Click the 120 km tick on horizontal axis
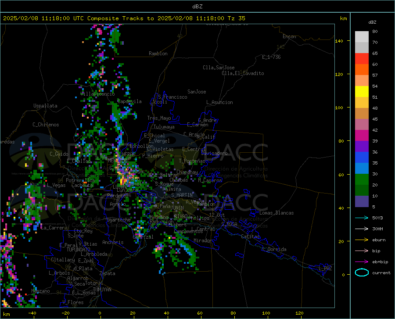Viewport: 395px width, 319px height. click(299, 313)
